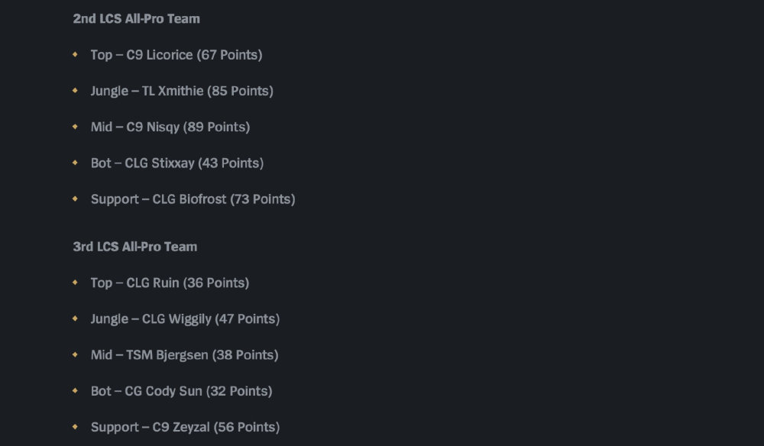The image size is (764, 446).
Task: Click the Bot – CG Cody Sun entry
Action: coord(181,391)
